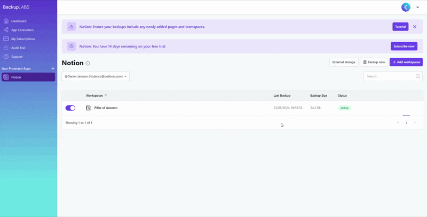The image size is (427, 217).
Task: Click the Workspaces column header
Action: (x=94, y=96)
